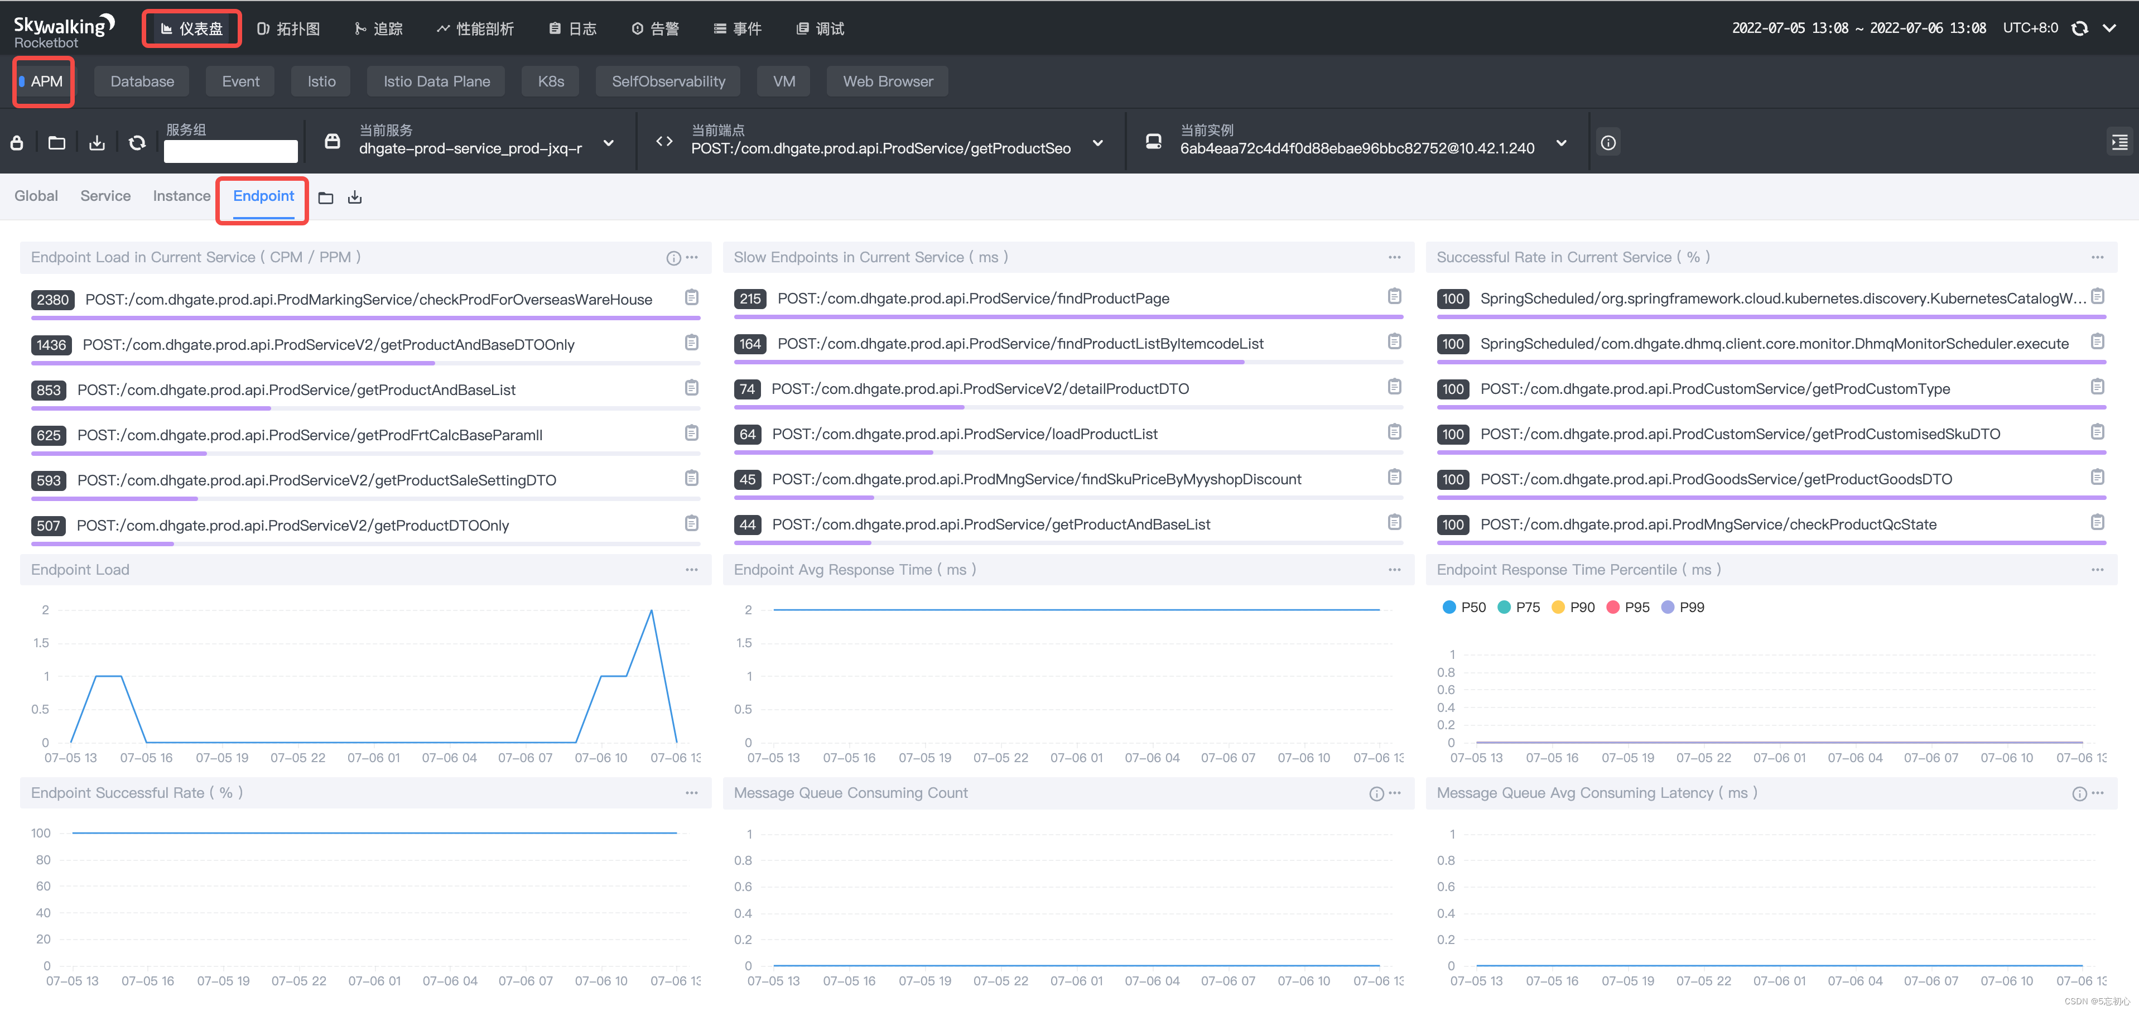Copy loadProductList endpoint via clipboard icon
Viewport: 2139px width, 1011px height.
(x=1394, y=432)
